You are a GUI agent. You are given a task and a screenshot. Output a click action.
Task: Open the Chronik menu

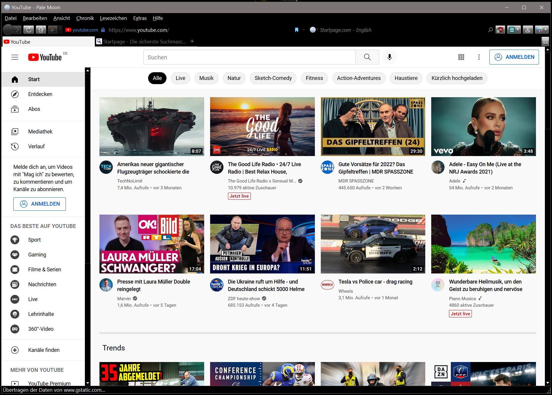tap(85, 18)
